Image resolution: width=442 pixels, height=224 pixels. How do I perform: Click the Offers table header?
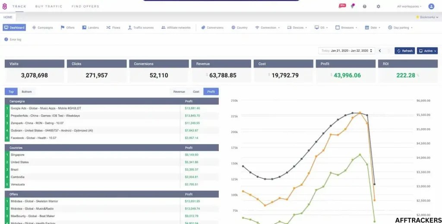(x=112, y=194)
